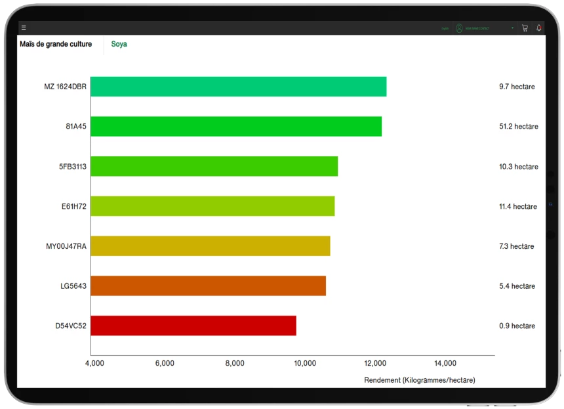
Task: Click the Rendement axis title
Action: pyautogui.click(x=419, y=380)
